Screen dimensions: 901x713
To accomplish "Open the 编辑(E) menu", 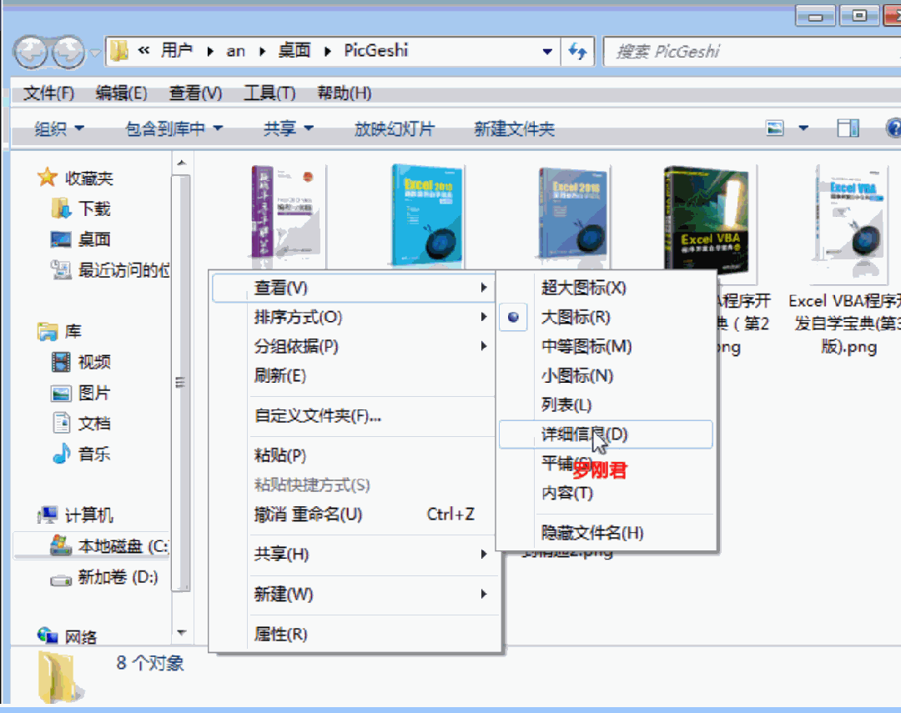I will (121, 93).
